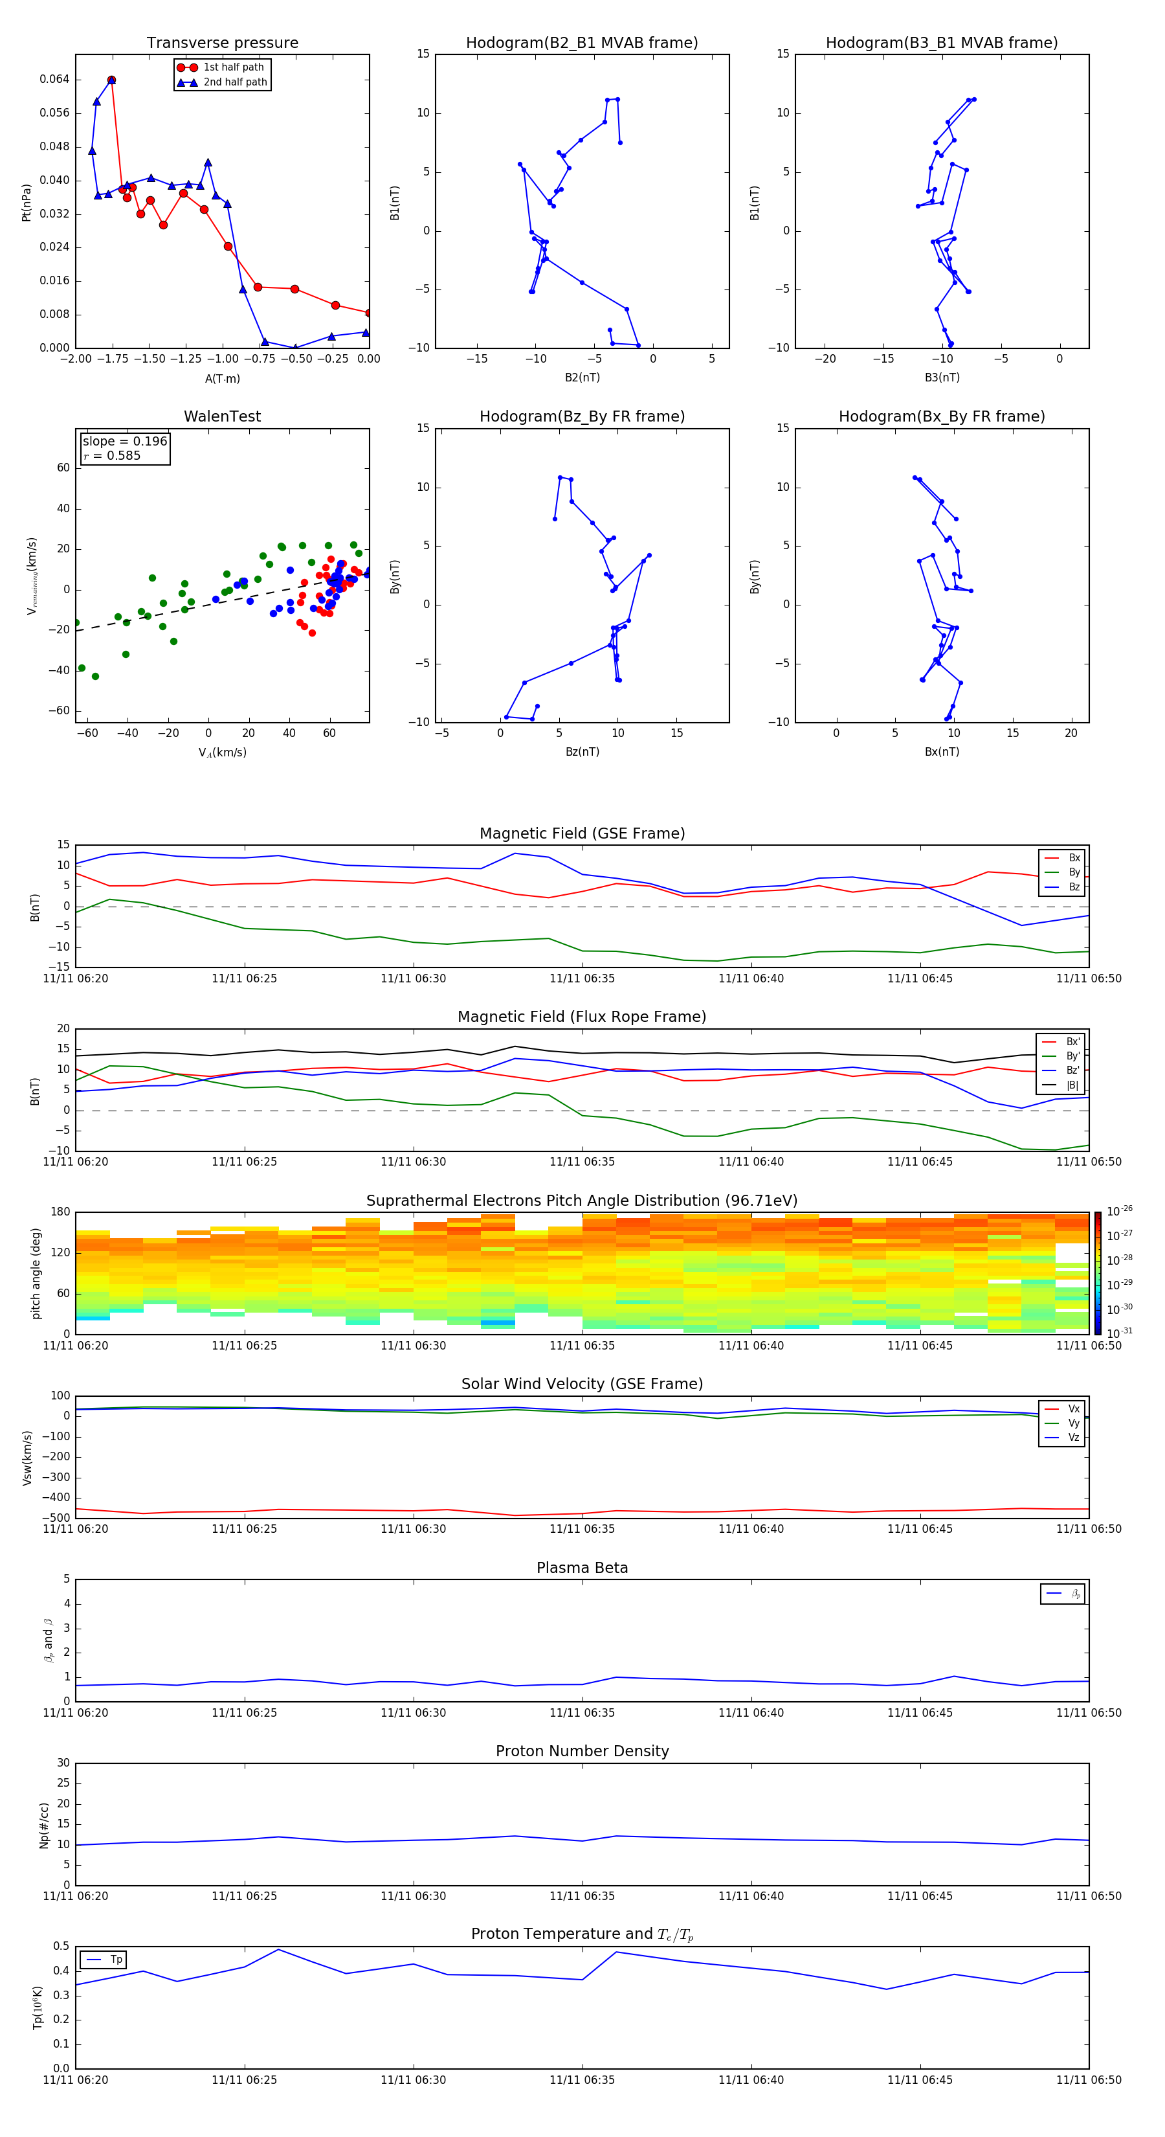Click the 'Hodogram(Bx_By FR frame)' title

[942, 416]
